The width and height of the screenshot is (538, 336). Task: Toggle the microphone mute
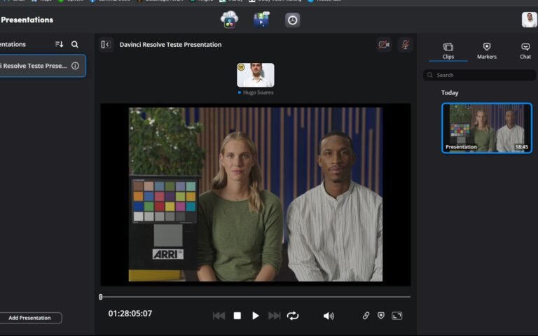click(x=405, y=45)
